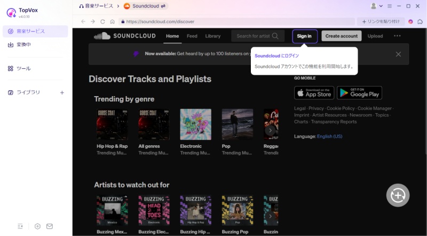Open the Charts footer link
Screen dimensions: 427x236
301,122
